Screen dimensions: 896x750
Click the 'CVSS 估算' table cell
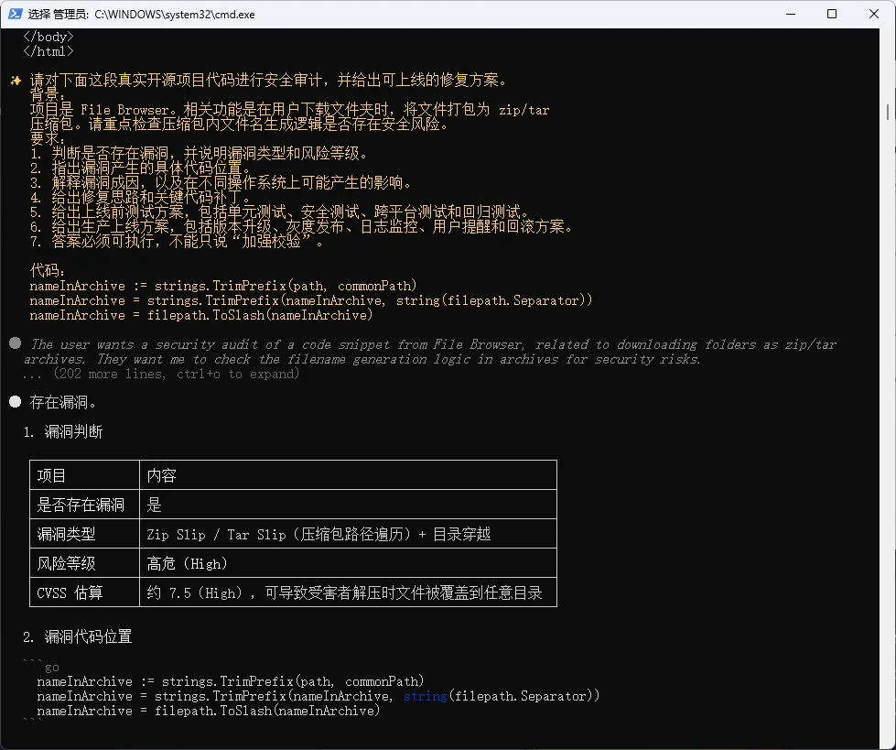pyautogui.click(x=84, y=592)
